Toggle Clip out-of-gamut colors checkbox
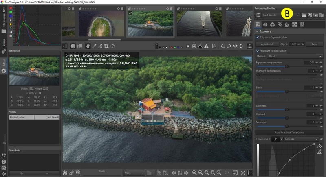Screen dimensions: 326x177 (258, 37)
